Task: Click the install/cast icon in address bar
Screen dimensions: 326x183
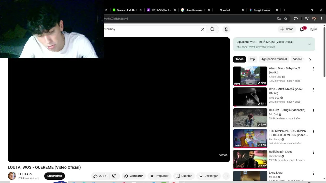Action: tap(279, 19)
